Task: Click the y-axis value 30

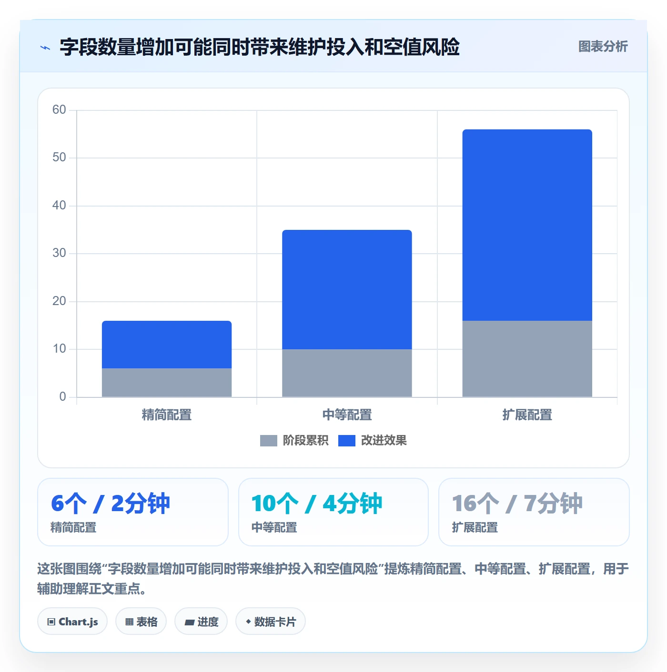Action: (x=59, y=253)
